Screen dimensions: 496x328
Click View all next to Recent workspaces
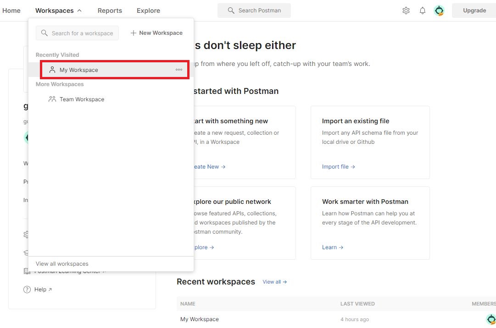pos(274,282)
